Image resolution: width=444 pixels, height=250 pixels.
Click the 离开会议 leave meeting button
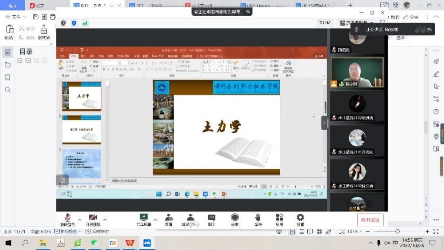[370, 220]
